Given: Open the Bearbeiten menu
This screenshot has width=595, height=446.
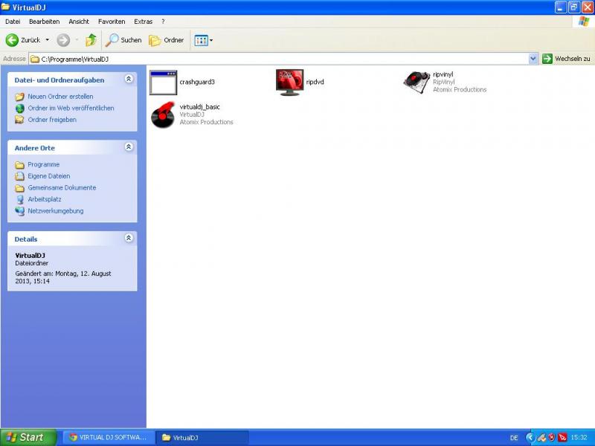Looking at the screenshot, I should tap(45, 22).
